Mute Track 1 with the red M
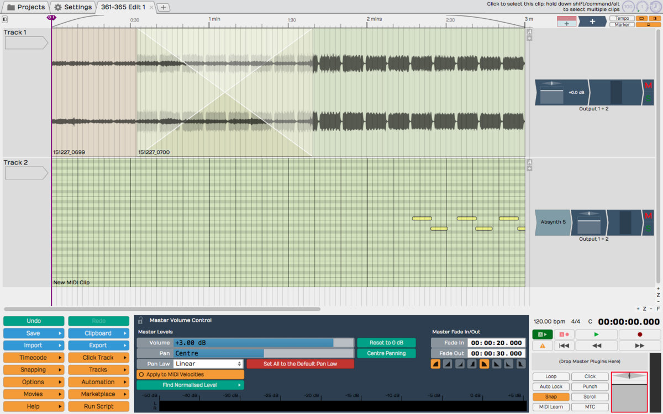This screenshot has width=663, height=414. click(648, 86)
